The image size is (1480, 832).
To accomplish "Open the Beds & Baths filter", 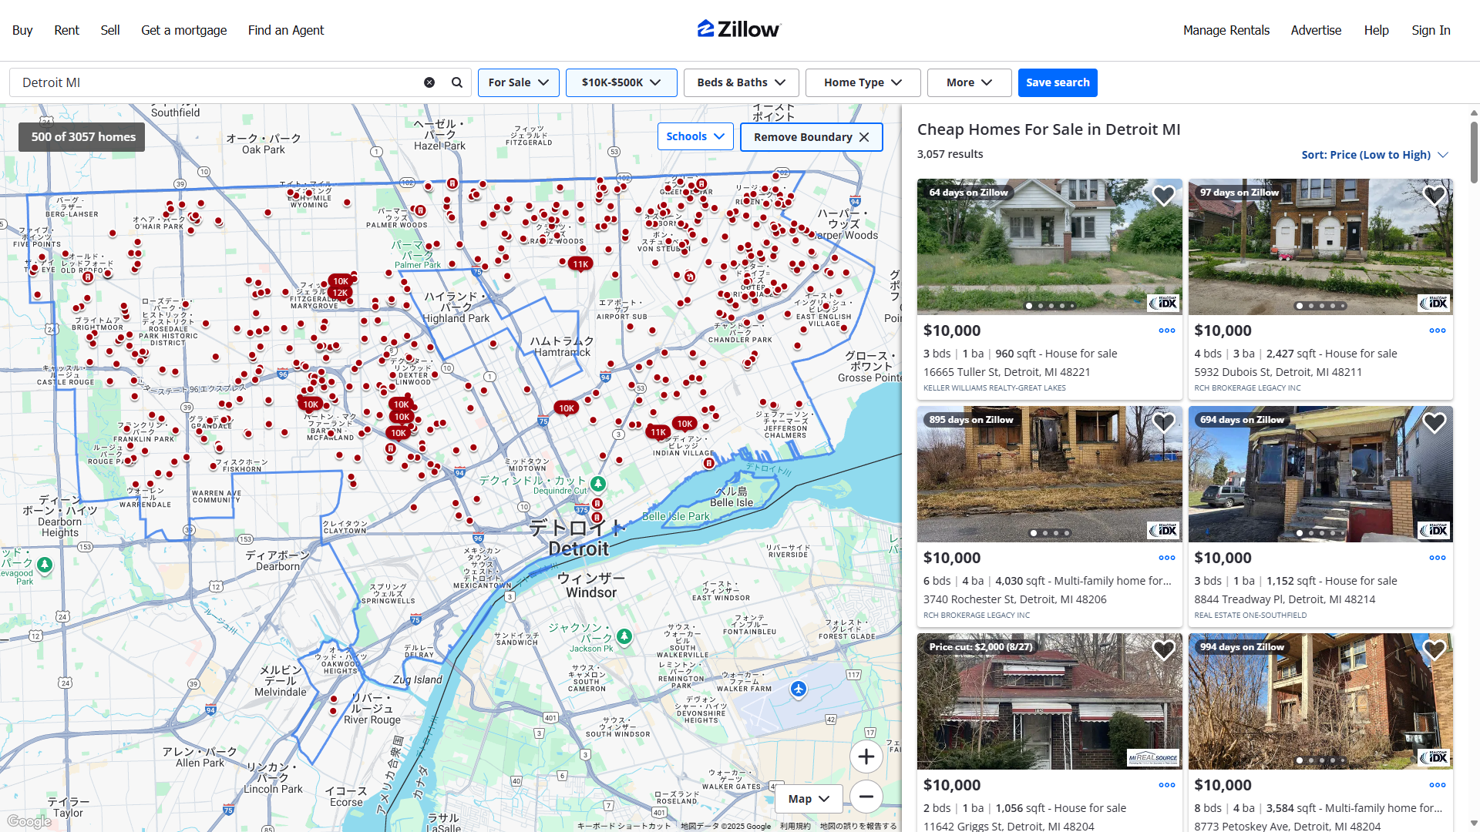I will tap(741, 82).
